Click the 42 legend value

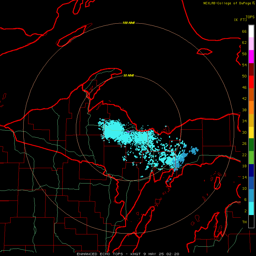point(244,99)
